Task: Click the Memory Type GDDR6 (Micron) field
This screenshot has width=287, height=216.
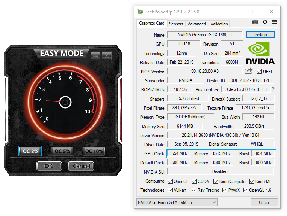Action: point(190,117)
